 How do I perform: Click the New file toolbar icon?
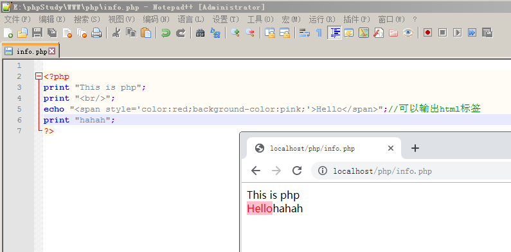[8, 33]
